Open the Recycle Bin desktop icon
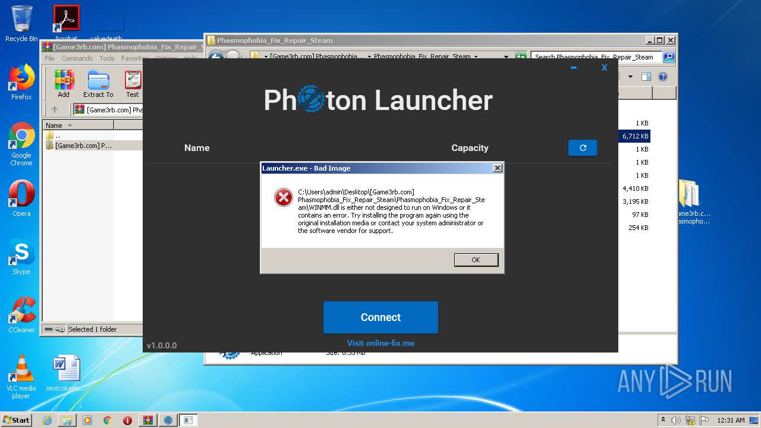 21,24
